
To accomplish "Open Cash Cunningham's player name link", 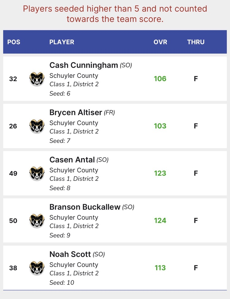I will click(83, 65).
